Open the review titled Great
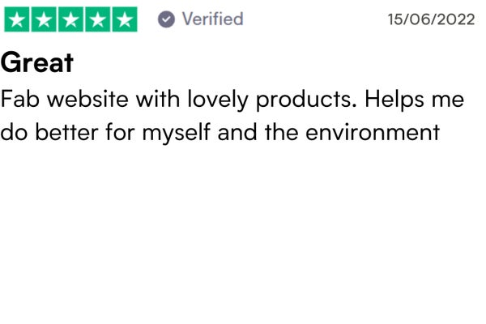This screenshot has width=486, height=324. click(x=37, y=62)
